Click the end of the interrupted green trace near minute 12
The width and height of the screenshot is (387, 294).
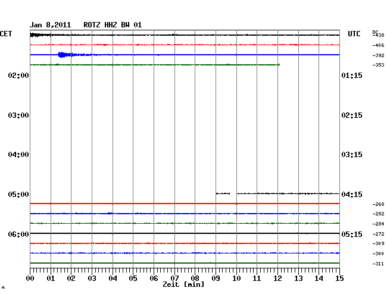click(x=279, y=65)
